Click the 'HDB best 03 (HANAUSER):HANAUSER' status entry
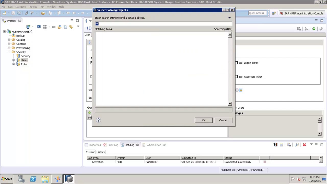This screenshot has height=184, width=327. [x=242, y=170]
